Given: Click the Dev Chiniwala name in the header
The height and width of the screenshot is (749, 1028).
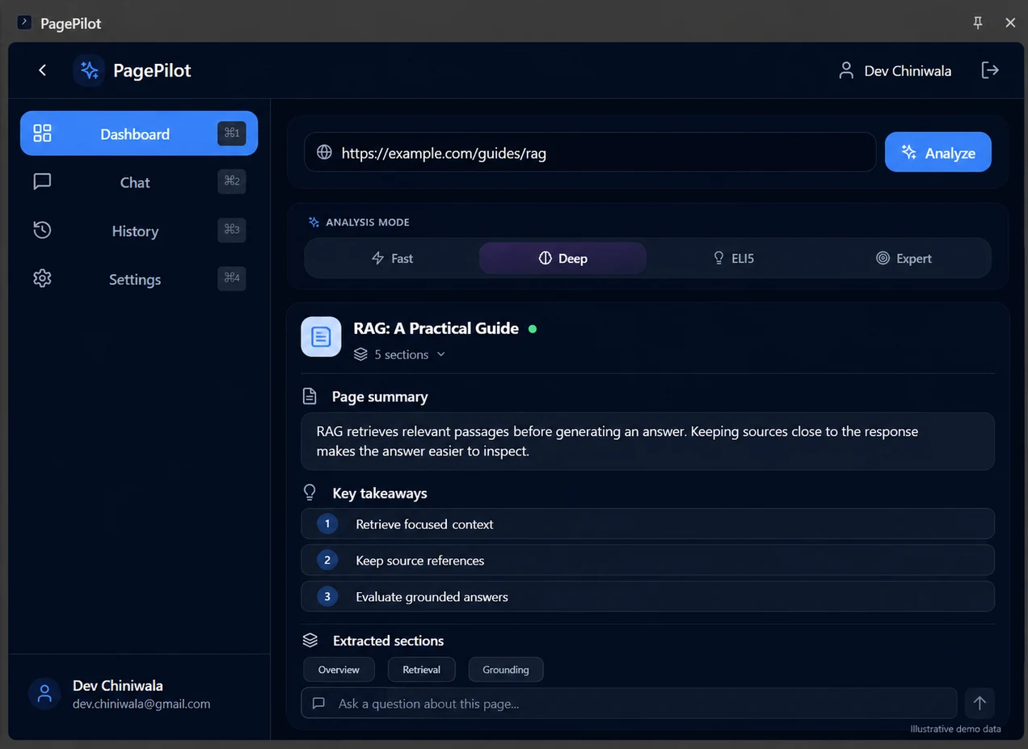Looking at the screenshot, I should click(x=908, y=71).
